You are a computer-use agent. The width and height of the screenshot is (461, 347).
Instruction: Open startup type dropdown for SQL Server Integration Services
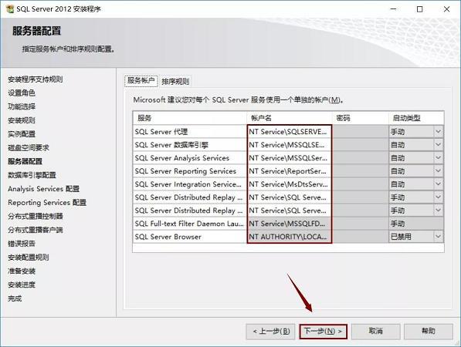438,184
